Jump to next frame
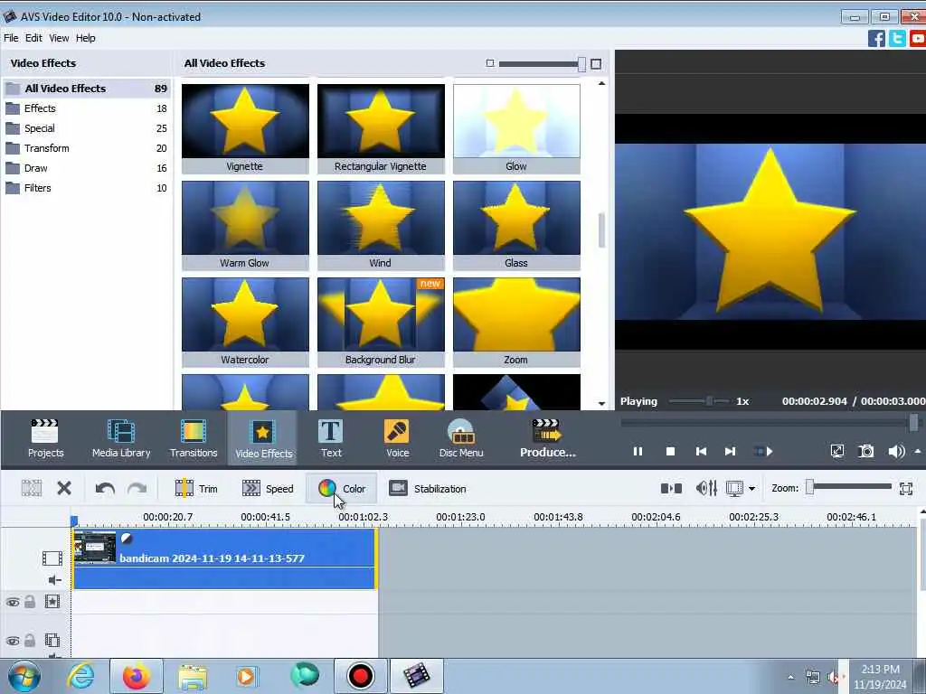Image resolution: width=926 pixels, height=694 pixels. [730, 452]
